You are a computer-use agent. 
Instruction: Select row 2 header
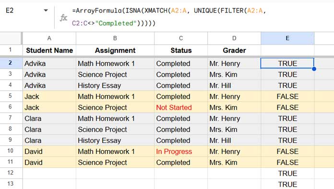pyautogui.click(x=10, y=63)
